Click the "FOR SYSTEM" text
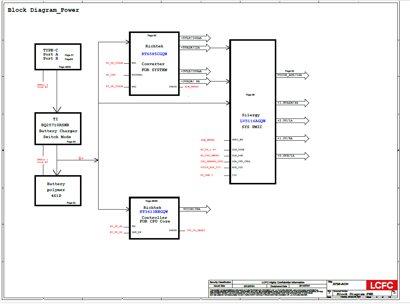 pyautogui.click(x=154, y=70)
